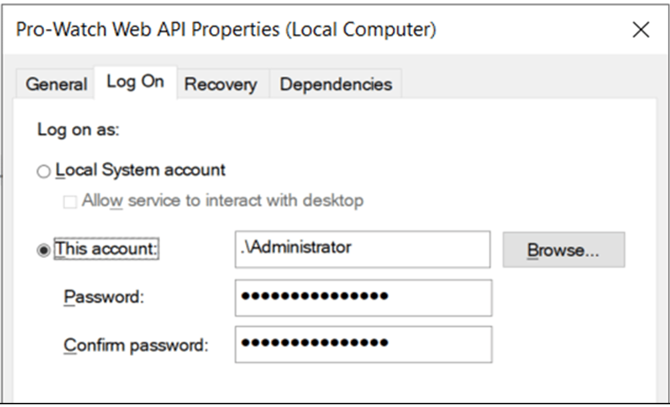
Task: Click the dialog title 'Pro-Watch Web API Properties'
Action: coord(148,30)
